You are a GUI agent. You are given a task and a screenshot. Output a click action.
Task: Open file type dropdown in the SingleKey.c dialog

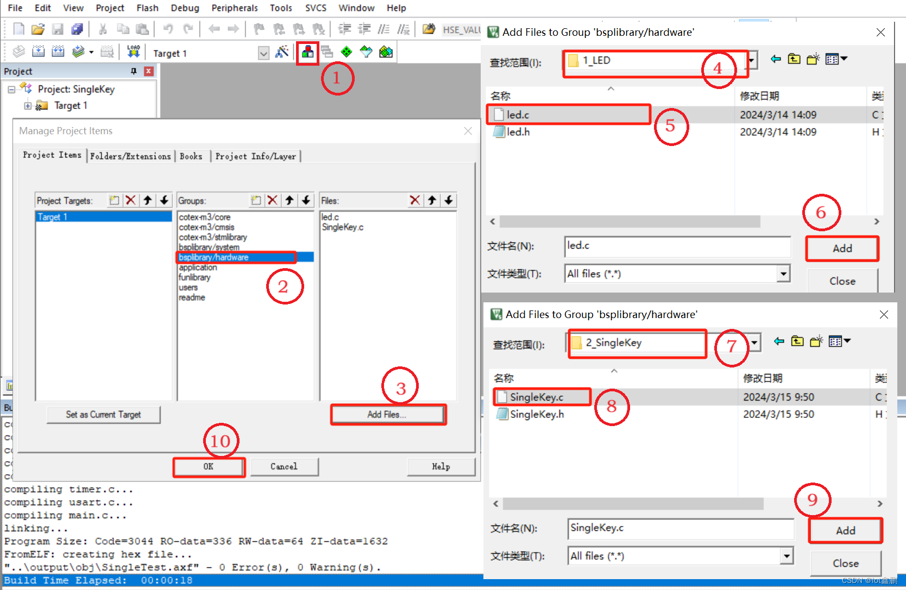tap(787, 556)
